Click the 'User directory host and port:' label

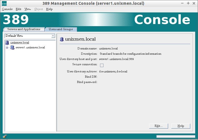(x=78, y=59)
